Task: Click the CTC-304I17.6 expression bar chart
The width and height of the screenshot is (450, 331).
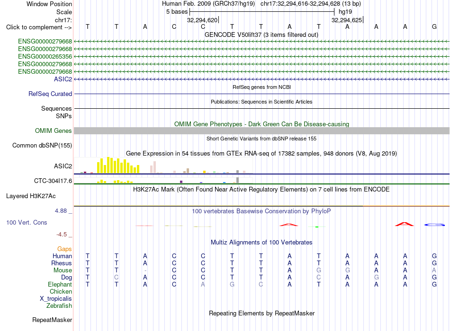Action: coord(163,180)
